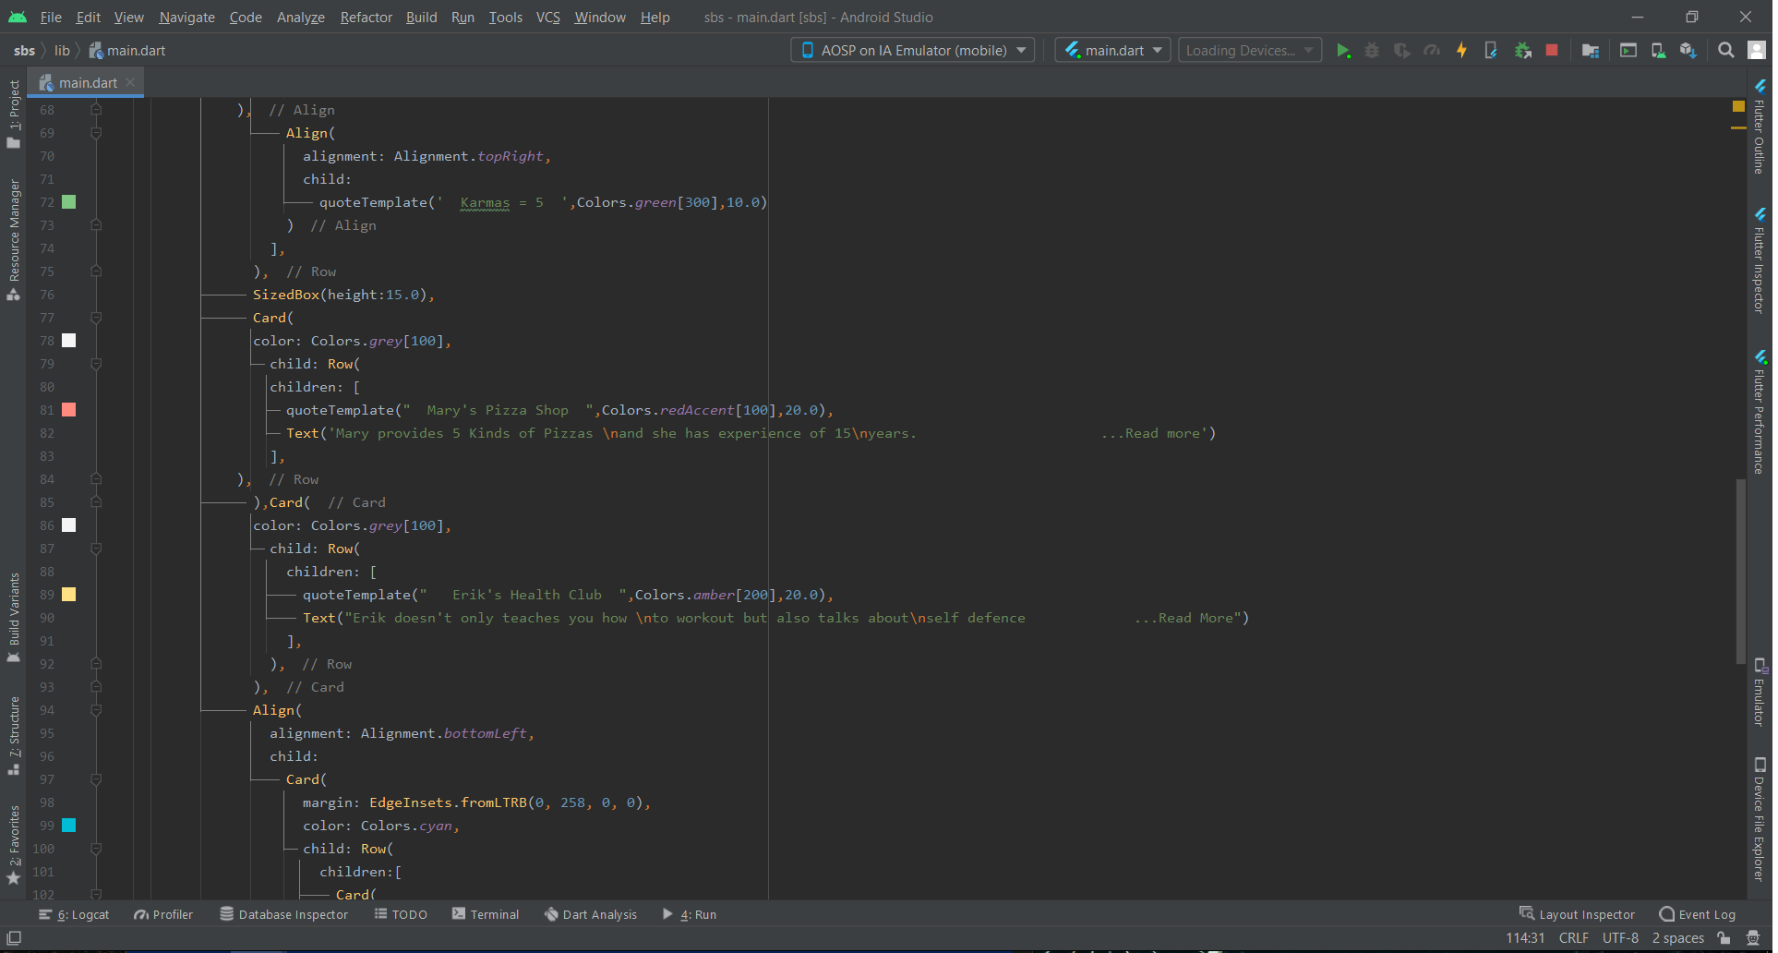Image resolution: width=1778 pixels, height=953 pixels.
Task: Stop the running app with red square
Action: pos(1552,51)
